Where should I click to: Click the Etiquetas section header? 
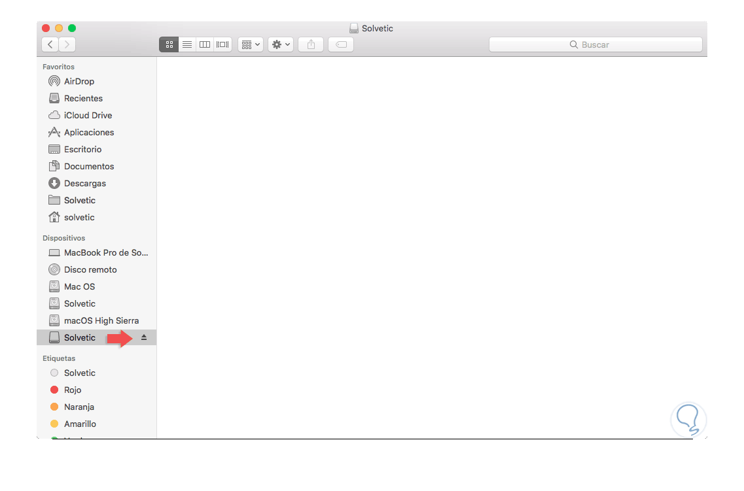click(x=59, y=359)
